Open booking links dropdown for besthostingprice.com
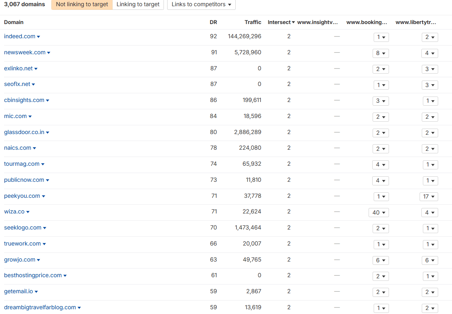452x314 pixels. click(x=381, y=276)
